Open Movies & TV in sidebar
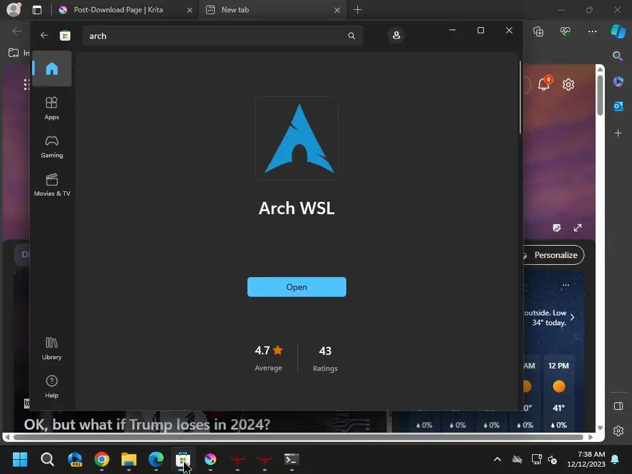The width and height of the screenshot is (632, 474). [x=52, y=185]
